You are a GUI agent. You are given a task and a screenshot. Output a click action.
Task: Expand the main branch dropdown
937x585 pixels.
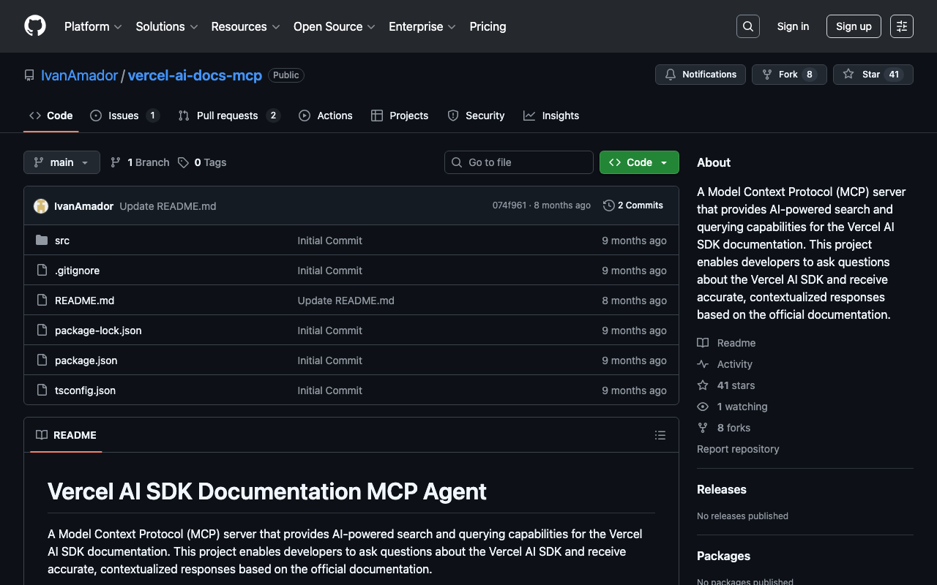(61, 162)
